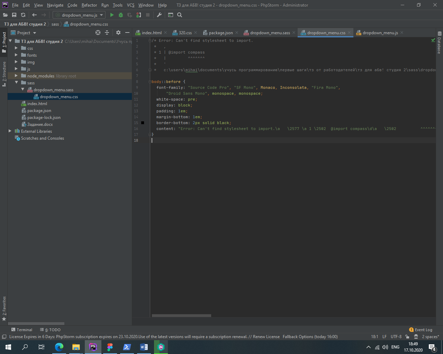Click 2 spaces indent setting

(431, 337)
